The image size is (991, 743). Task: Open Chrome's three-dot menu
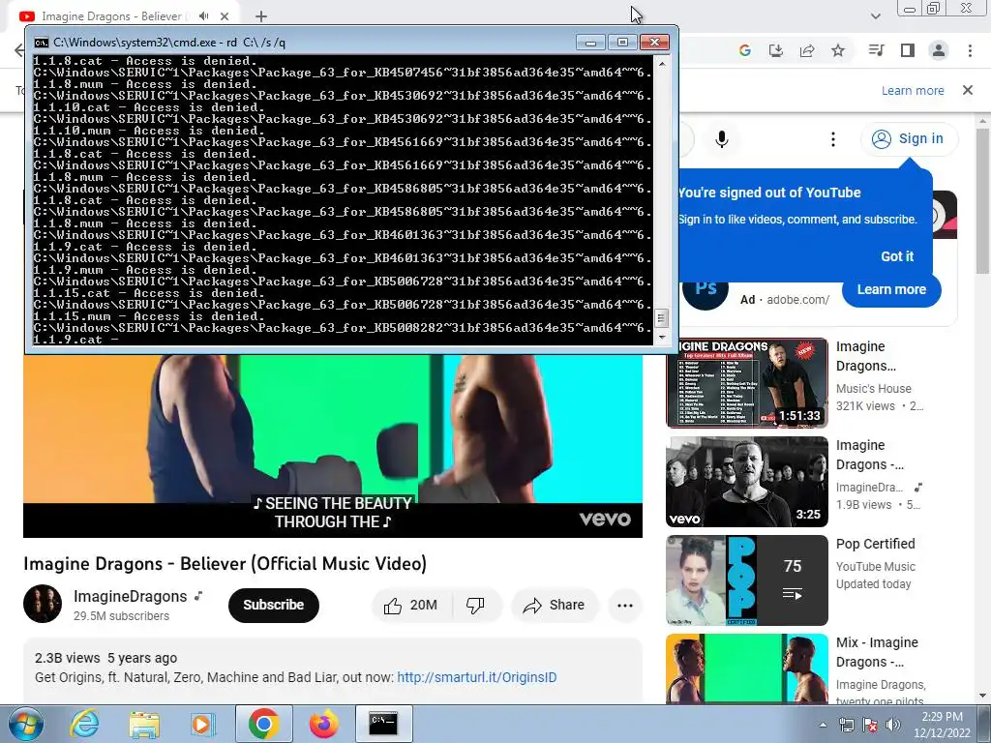[x=970, y=50]
